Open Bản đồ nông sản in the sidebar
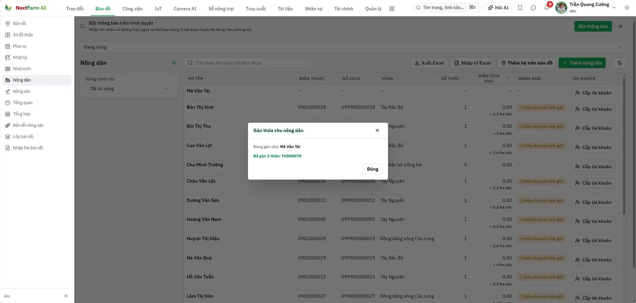 [37, 125]
